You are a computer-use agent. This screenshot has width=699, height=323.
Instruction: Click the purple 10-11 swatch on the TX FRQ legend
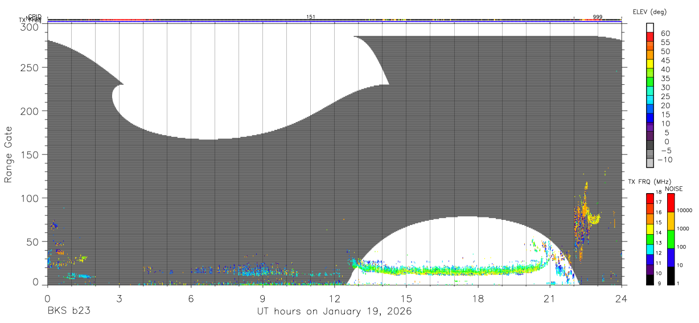click(650, 269)
